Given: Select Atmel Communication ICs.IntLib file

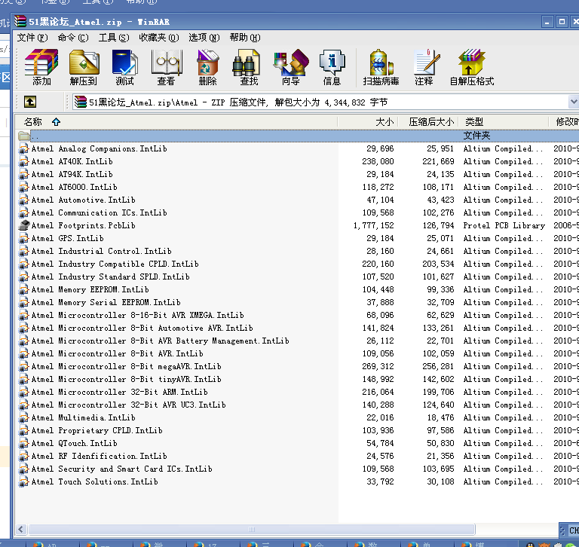Looking at the screenshot, I should [x=99, y=212].
